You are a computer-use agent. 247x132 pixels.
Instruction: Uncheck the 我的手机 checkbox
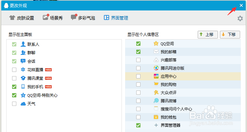pos(14,87)
